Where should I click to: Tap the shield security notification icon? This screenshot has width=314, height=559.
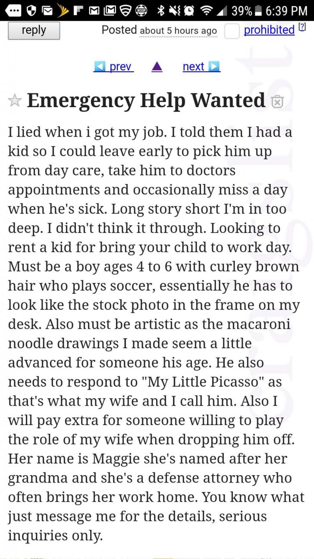point(31,10)
